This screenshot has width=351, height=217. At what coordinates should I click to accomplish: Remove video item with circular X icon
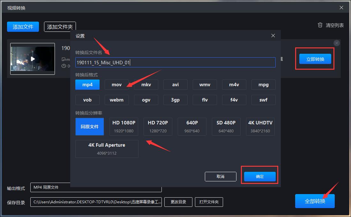337,43
